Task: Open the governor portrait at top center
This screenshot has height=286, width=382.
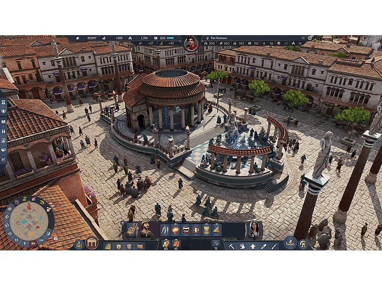Action: (x=191, y=43)
